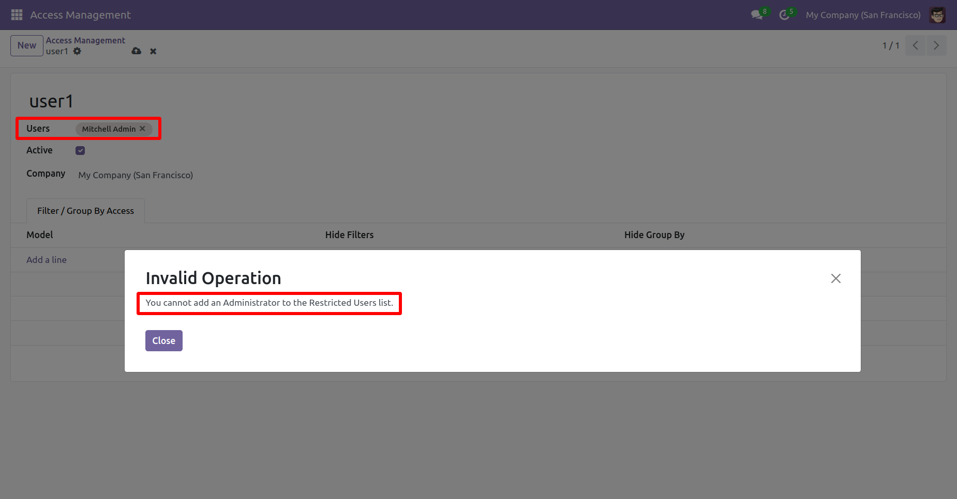Screen dimensions: 957x499
Task: Click the New button
Action: [x=27, y=45]
